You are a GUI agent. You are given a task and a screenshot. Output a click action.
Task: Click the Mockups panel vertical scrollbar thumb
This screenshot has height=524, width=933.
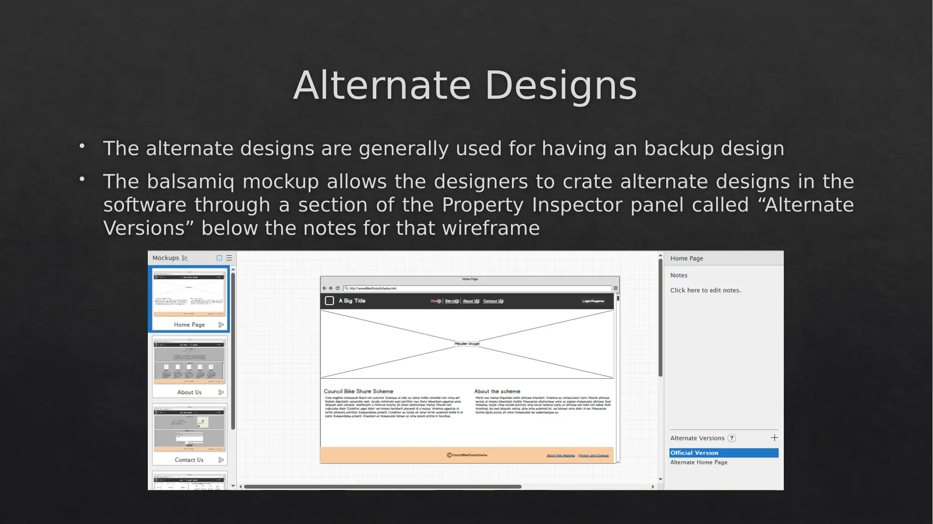(233, 352)
